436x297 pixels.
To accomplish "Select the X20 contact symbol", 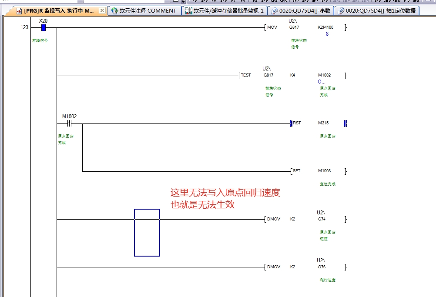I will coord(43,28).
